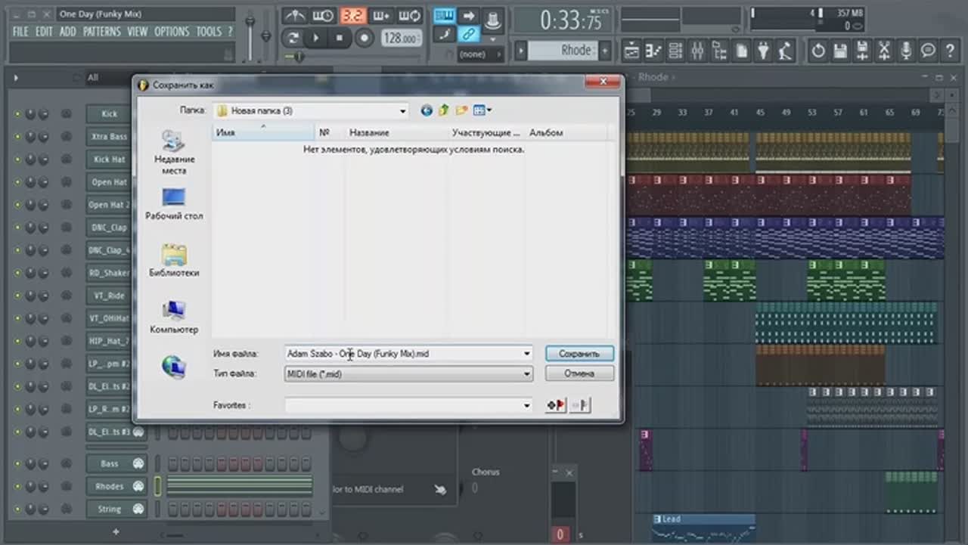Click in the Имя файла filename field
The image size is (968, 545).
pyautogui.click(x=401, y=354)
